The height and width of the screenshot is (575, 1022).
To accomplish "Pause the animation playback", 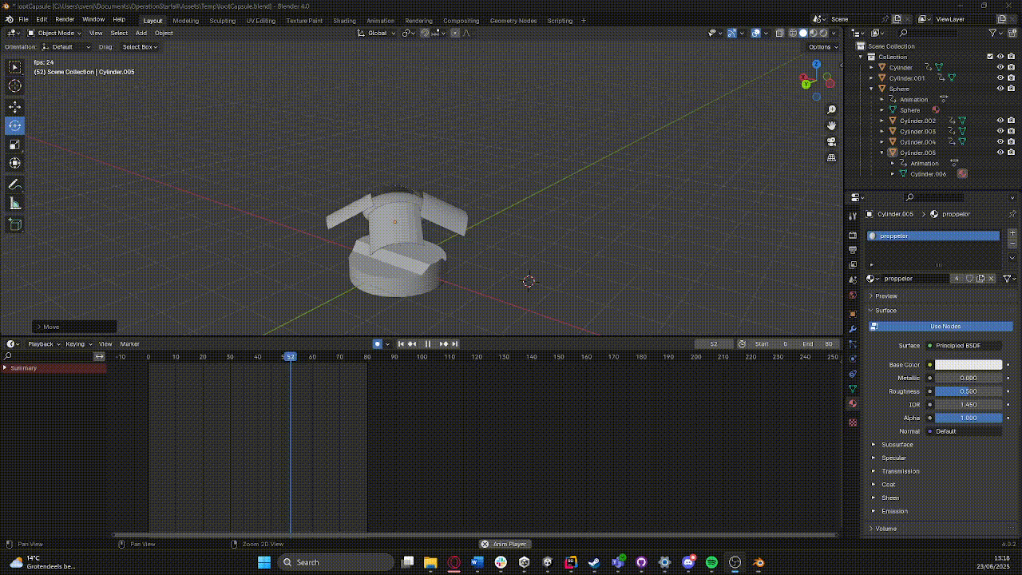I will click(427, 344).
